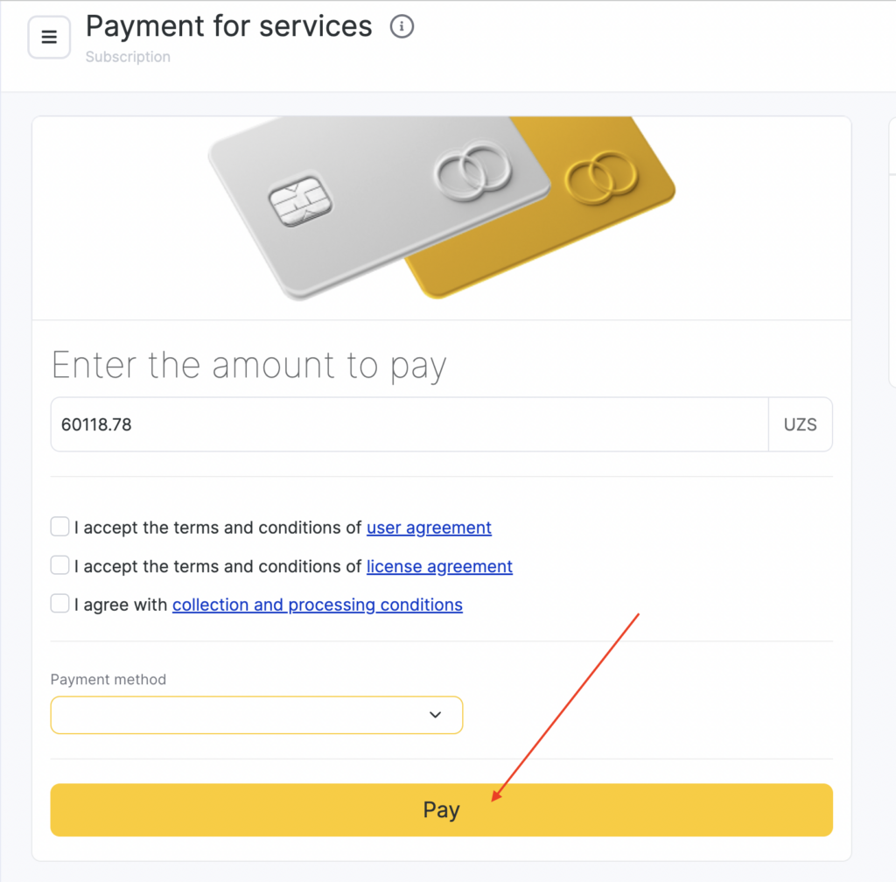The height and width of the screenshot is (882, 896).
Task: Open the user agreement link
Action: [x=429, y=528]
